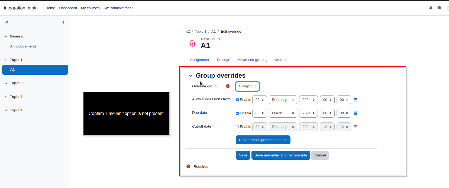
Task: Switch to the Advanced grading tab
Action: pos(253,60)
